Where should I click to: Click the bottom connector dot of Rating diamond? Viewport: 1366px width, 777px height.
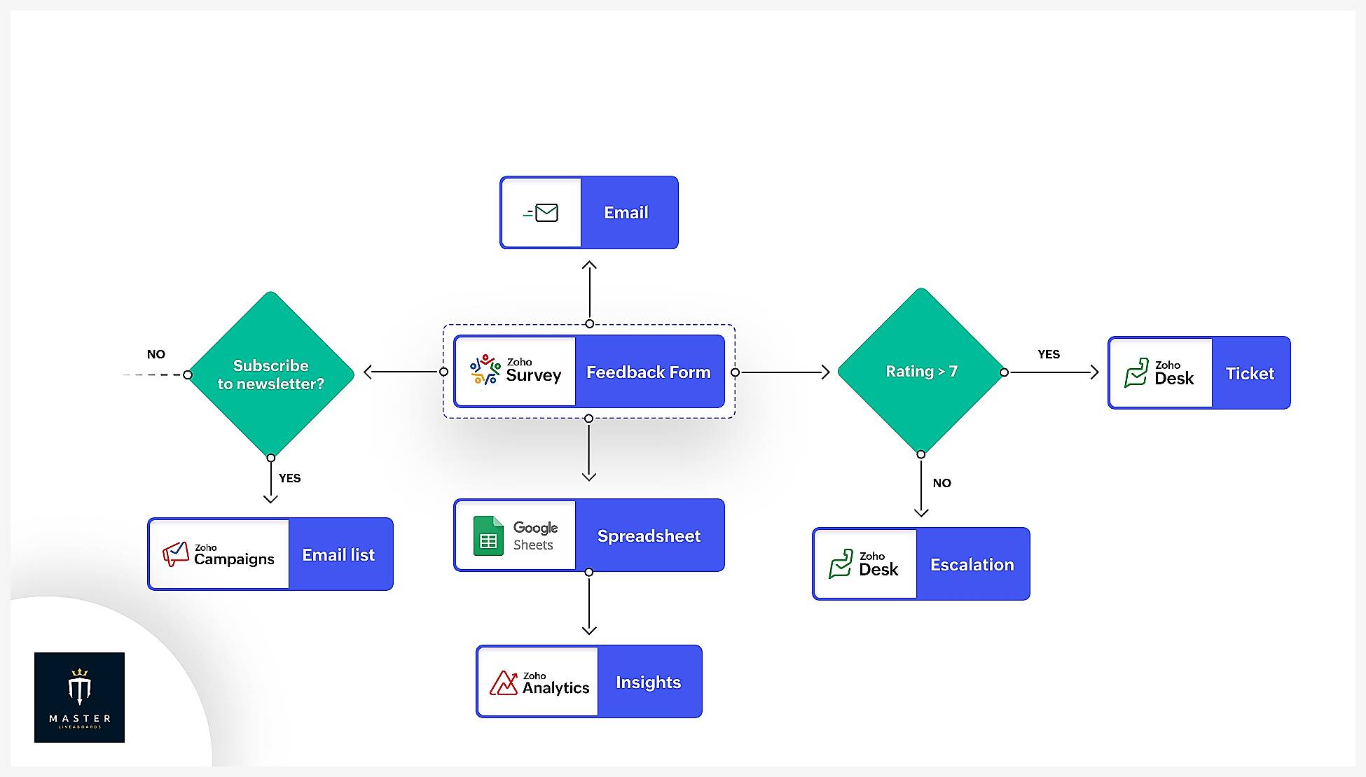(921, 454)
